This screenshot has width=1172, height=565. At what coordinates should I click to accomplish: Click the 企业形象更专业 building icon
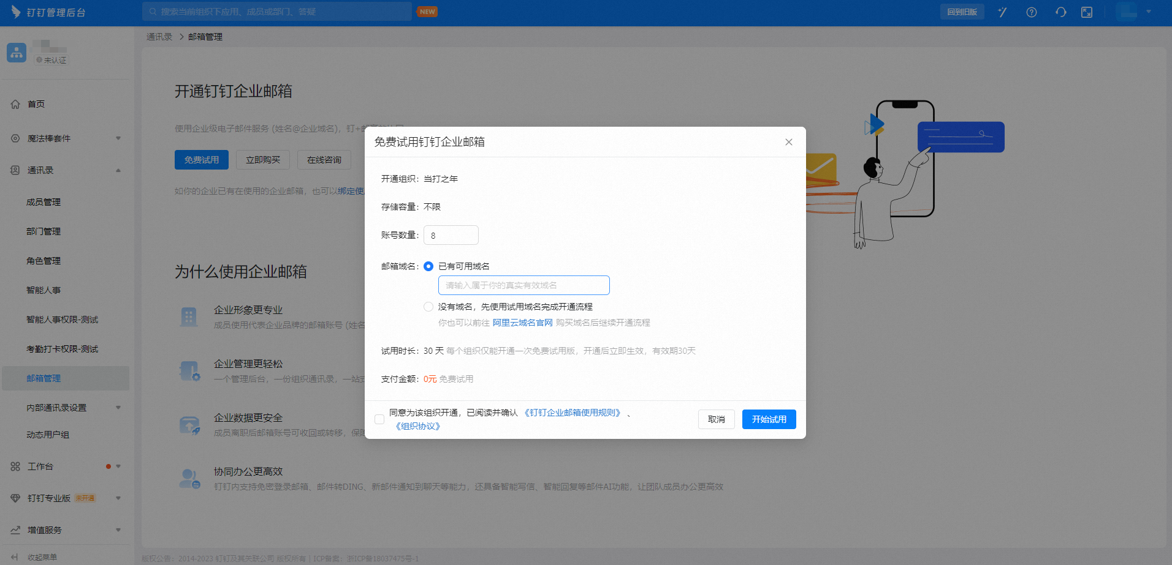coord(189,317)
